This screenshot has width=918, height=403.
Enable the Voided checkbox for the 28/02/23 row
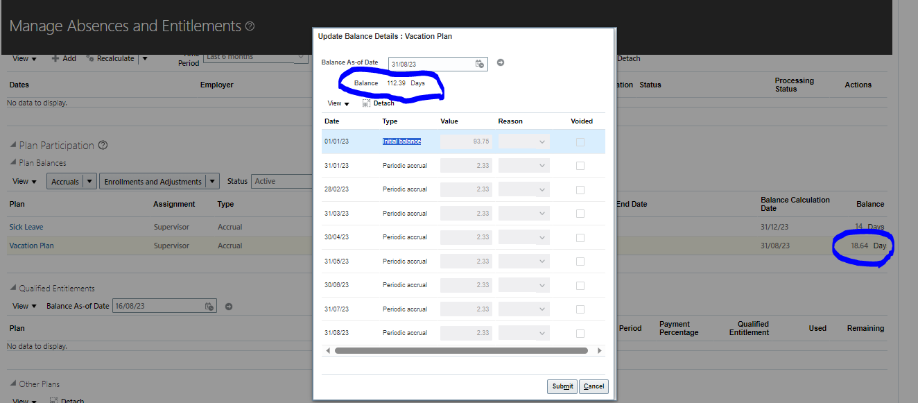pyautogui.click(x=580, y=189)
